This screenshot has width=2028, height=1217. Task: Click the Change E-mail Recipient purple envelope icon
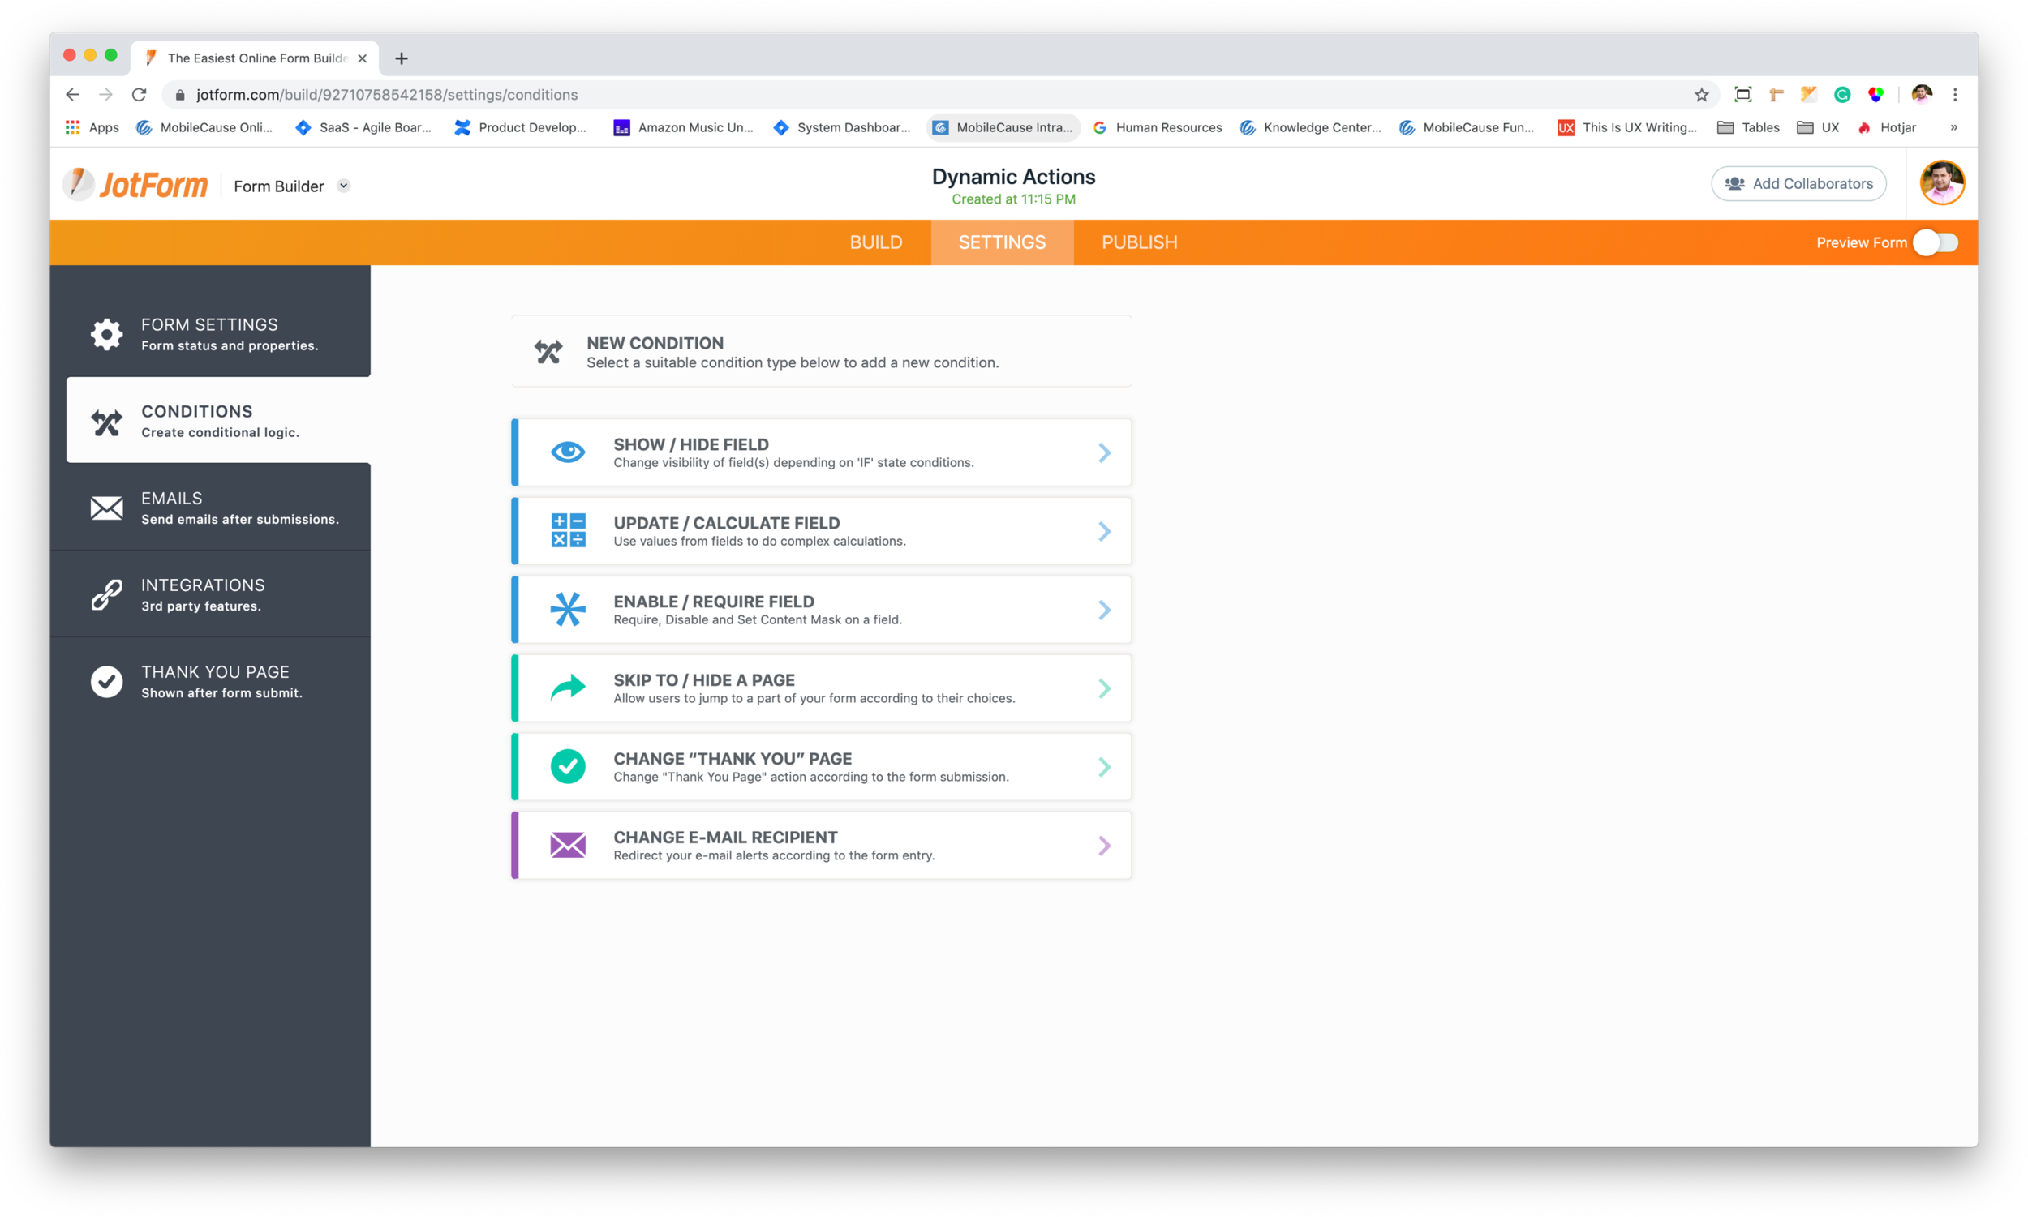(x=568, y=845)
